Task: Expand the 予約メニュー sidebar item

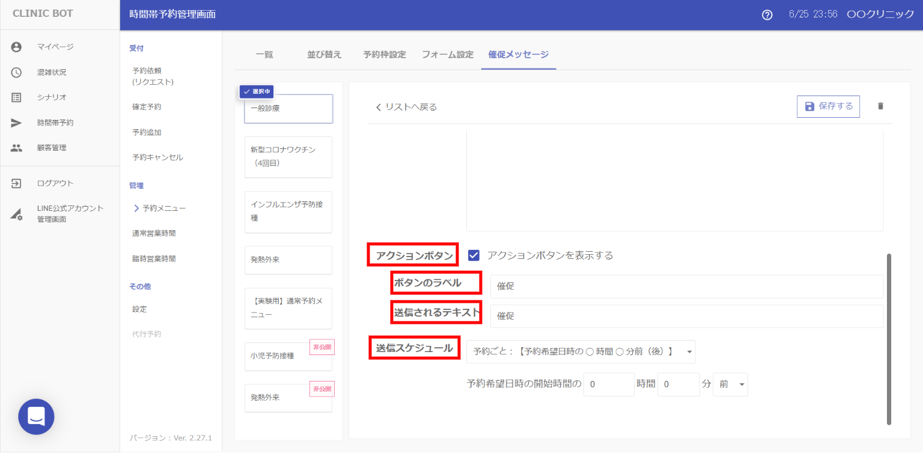Action: click(x=160, y=208)
